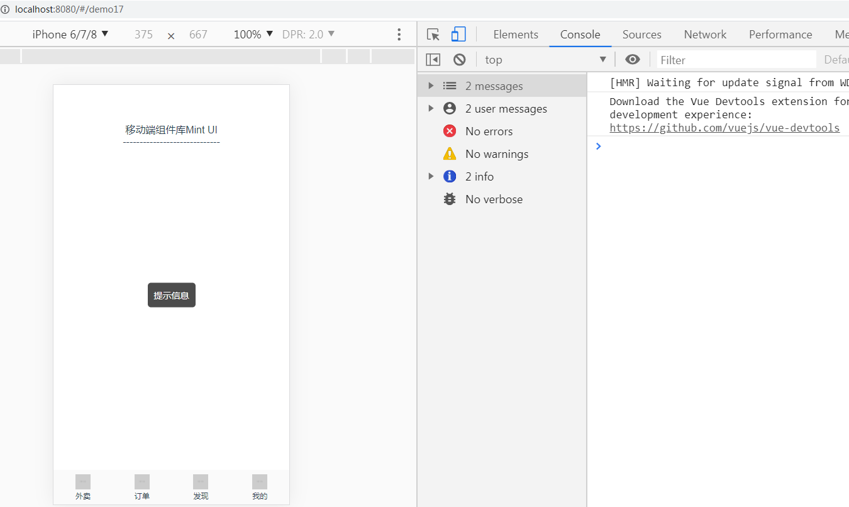This screenshot has height=507, width=849.
Task: Select the No warnings filter row
Action: click(502, 153)
